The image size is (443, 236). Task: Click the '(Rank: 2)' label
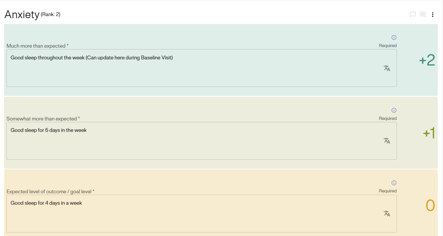tap(50, 14)
